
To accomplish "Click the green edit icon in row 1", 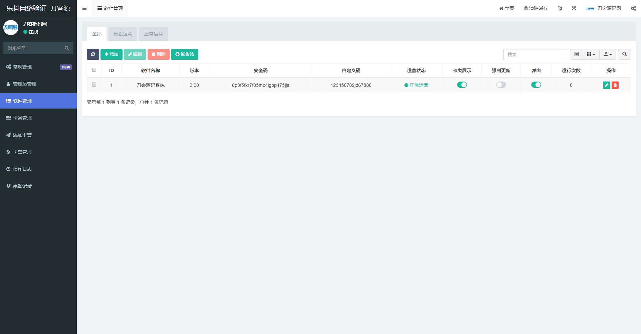I will click(x=606, y=85).
